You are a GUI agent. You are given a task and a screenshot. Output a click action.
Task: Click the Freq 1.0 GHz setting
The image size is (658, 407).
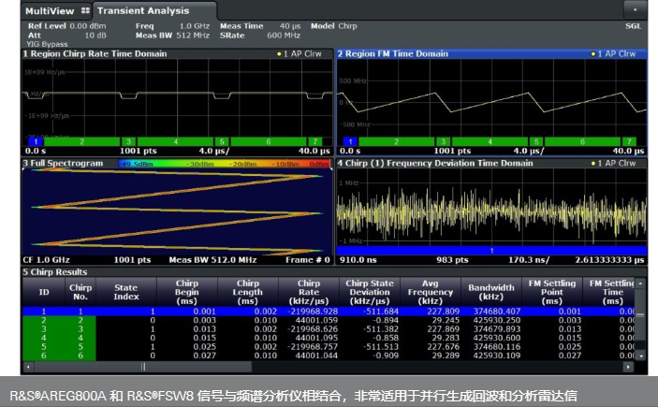(x=172, y=26)
